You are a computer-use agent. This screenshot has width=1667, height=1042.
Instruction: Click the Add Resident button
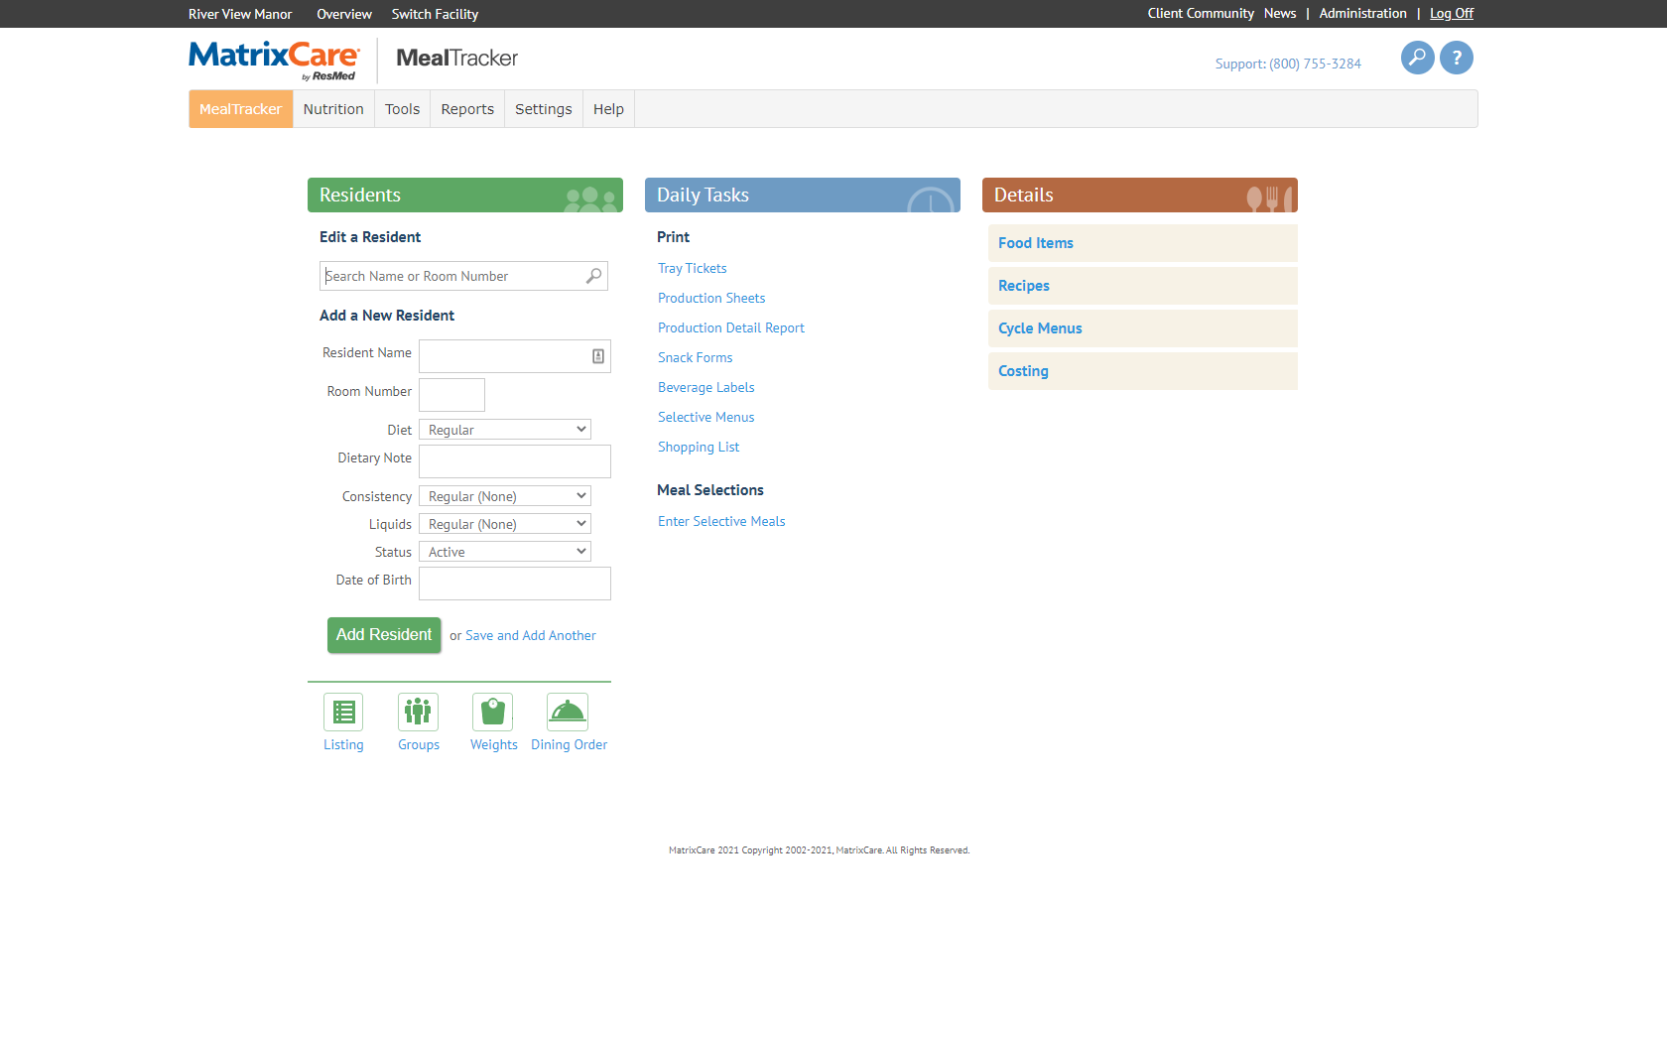coord(384,635)
